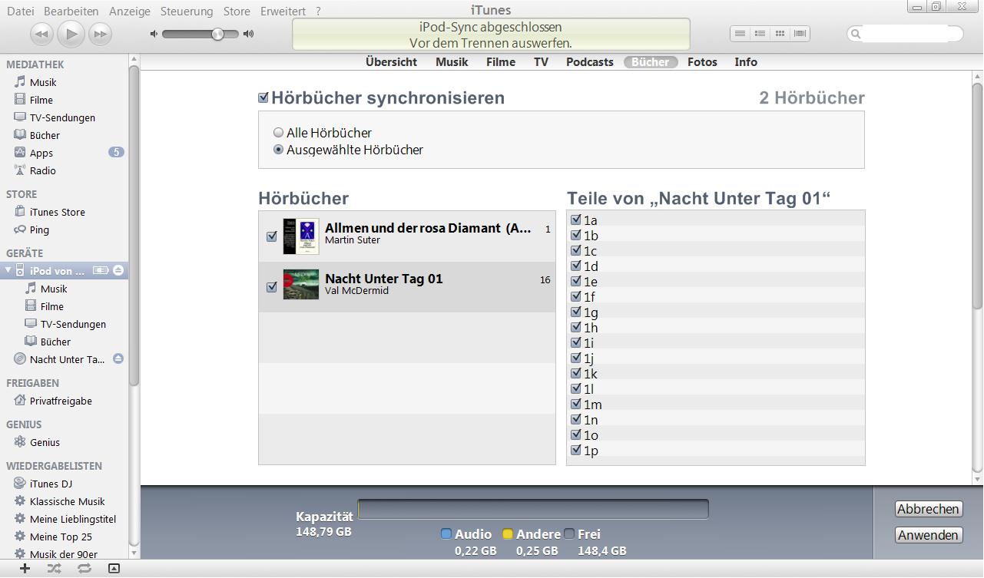
Task: Switch to the Filme tab
Action: coord(501,62)
